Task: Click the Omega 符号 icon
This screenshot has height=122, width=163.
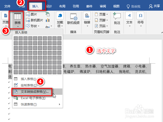Action: point(140,16)
